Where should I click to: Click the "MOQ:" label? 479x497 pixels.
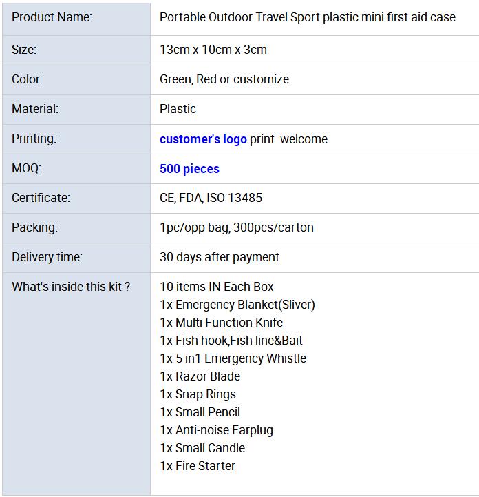pyautogui.click(x=26, y=168)
